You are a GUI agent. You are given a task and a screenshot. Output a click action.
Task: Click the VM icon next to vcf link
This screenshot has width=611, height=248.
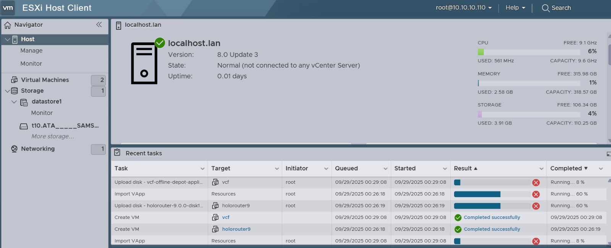pos(215,217)
